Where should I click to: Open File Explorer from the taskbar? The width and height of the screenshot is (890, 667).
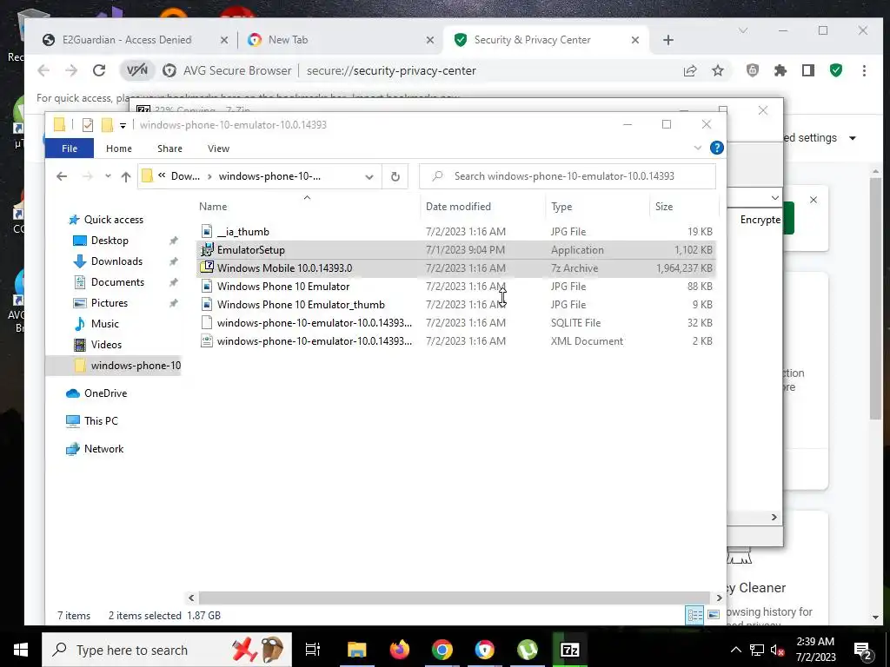tap(357, 650)
